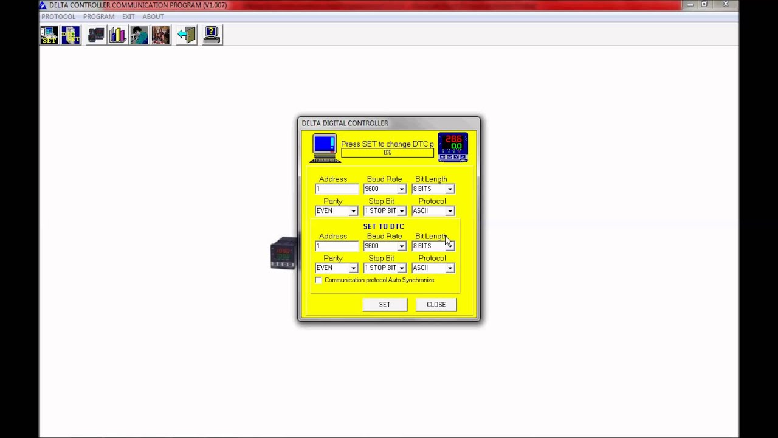This screenshot has width=778, height=438.
Task: Click the 0% progress bar
Action: 388,153
